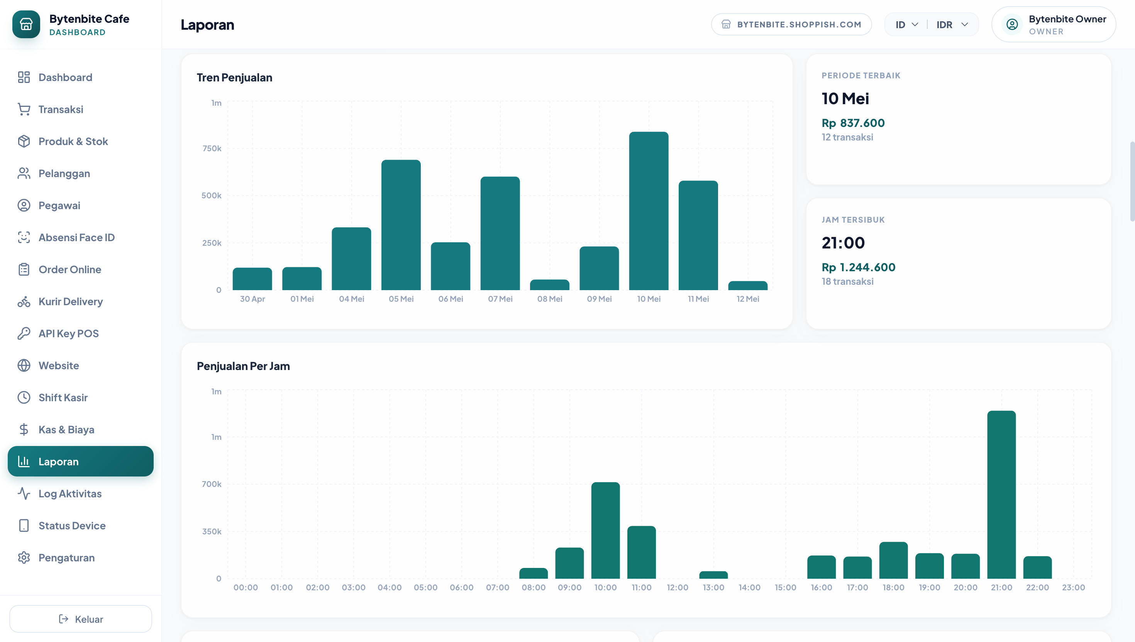Image resolution: width=1135 pixels, height=642 pixels.
Task: Click the Dashboard grid icon in sidebar
Action: tap(24, 77)
